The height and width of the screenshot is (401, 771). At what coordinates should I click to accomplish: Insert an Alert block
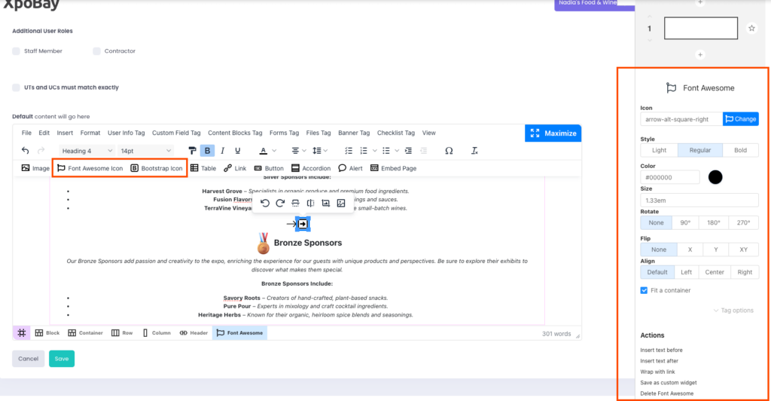[x=350, y=168]
